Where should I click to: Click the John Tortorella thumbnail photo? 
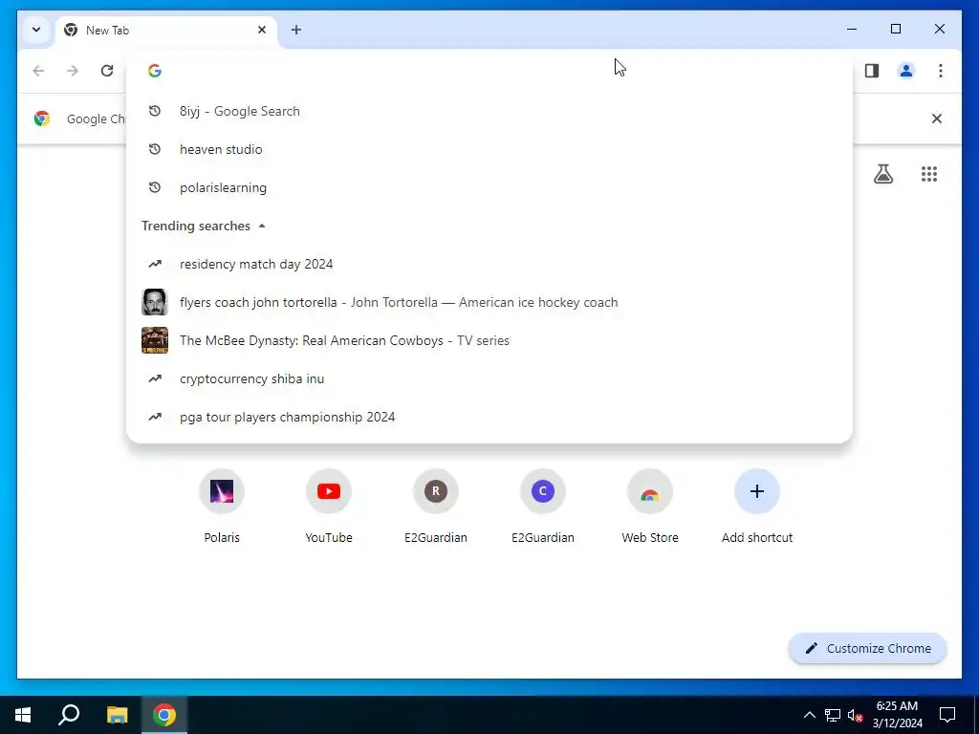pyautogui.click(x=155, y=302)
